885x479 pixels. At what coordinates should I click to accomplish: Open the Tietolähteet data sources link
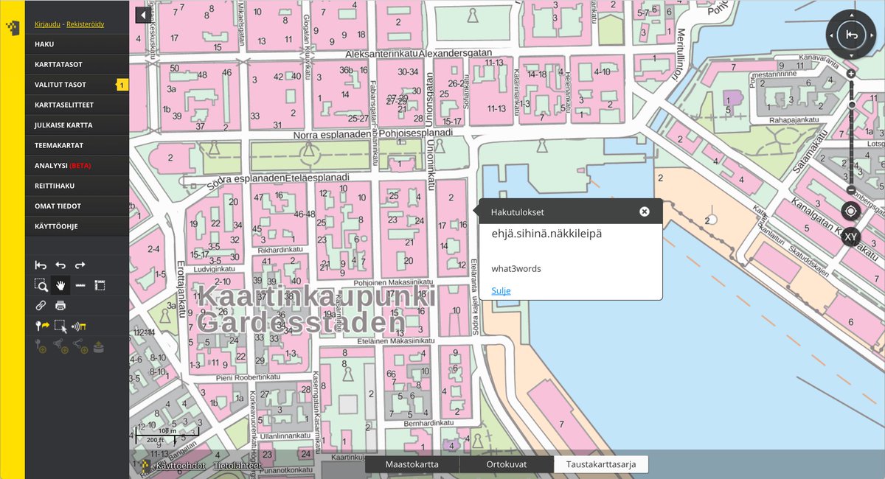(237, 466)
